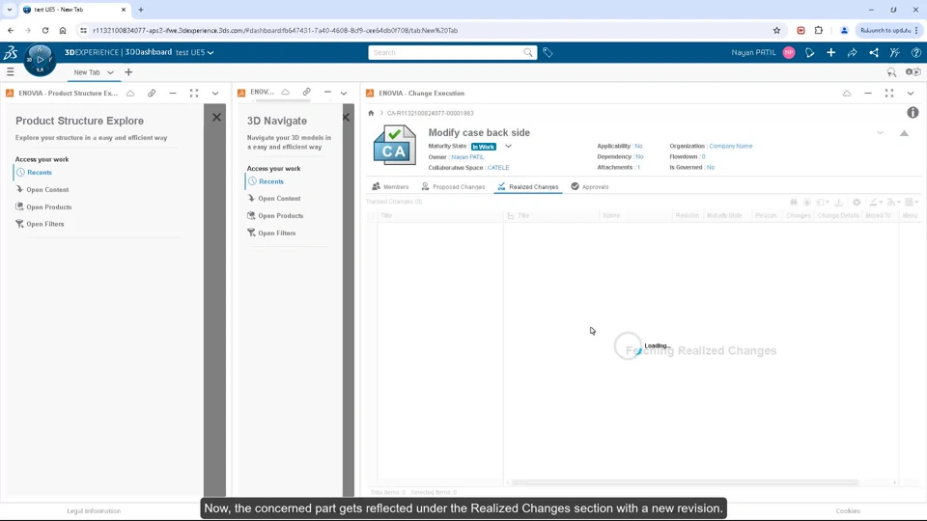
Task: Collapse the change action header with the triangle
Action: click(x=904, y=133)
